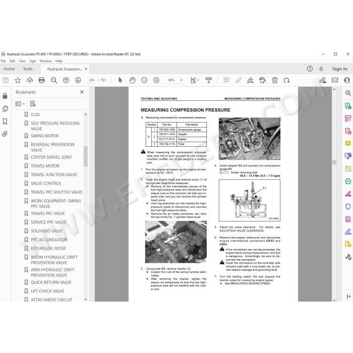This screenshot has height=353, width=353.
Task: Open the Comment tool in right pane
Action: tap(348, 143)
